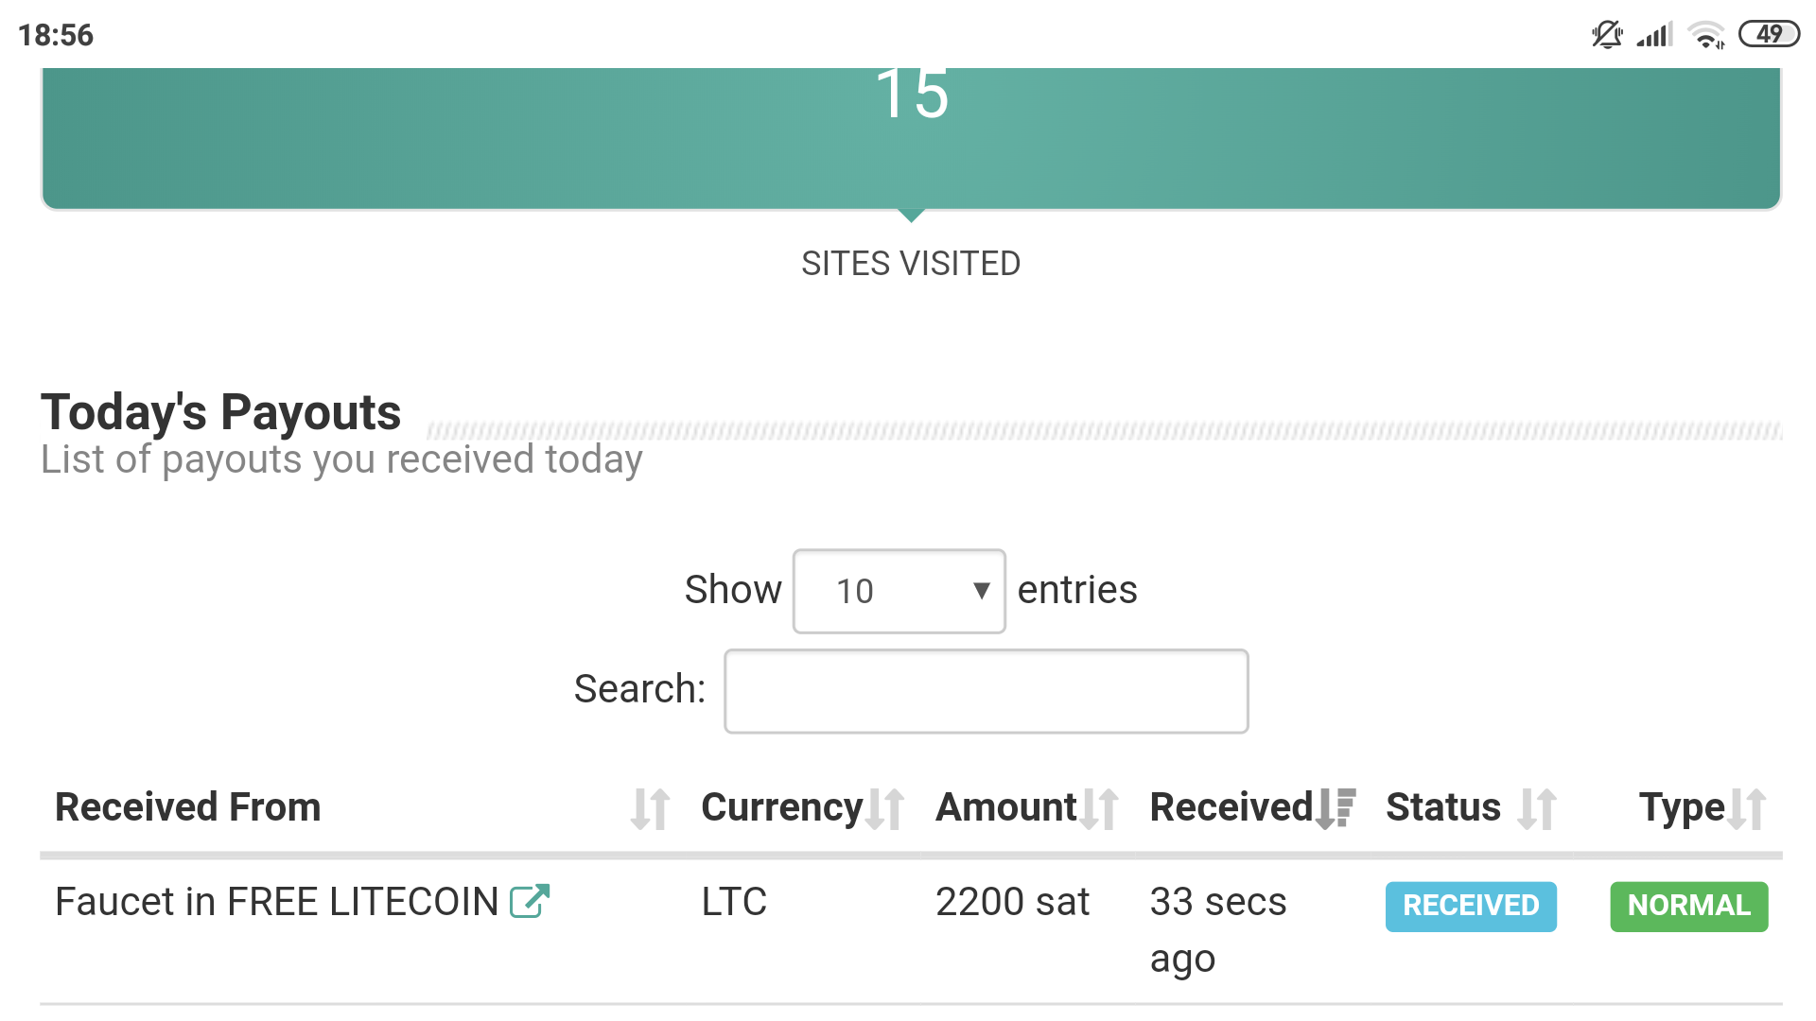Open the Faucet in FREE LITECOIN link
This screenshot has width=1816, height=1021.
(x=276, y=902)
